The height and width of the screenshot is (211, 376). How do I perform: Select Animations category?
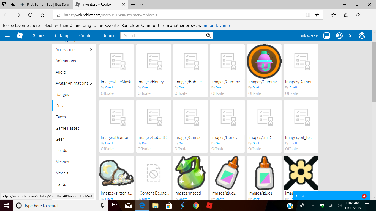click(66, 61)
